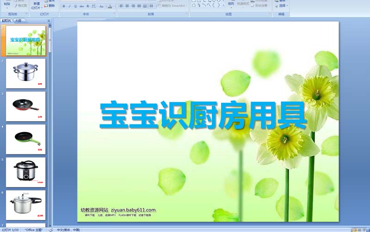
Task: Select the freeform zigzag line shape
Action: 199,5
